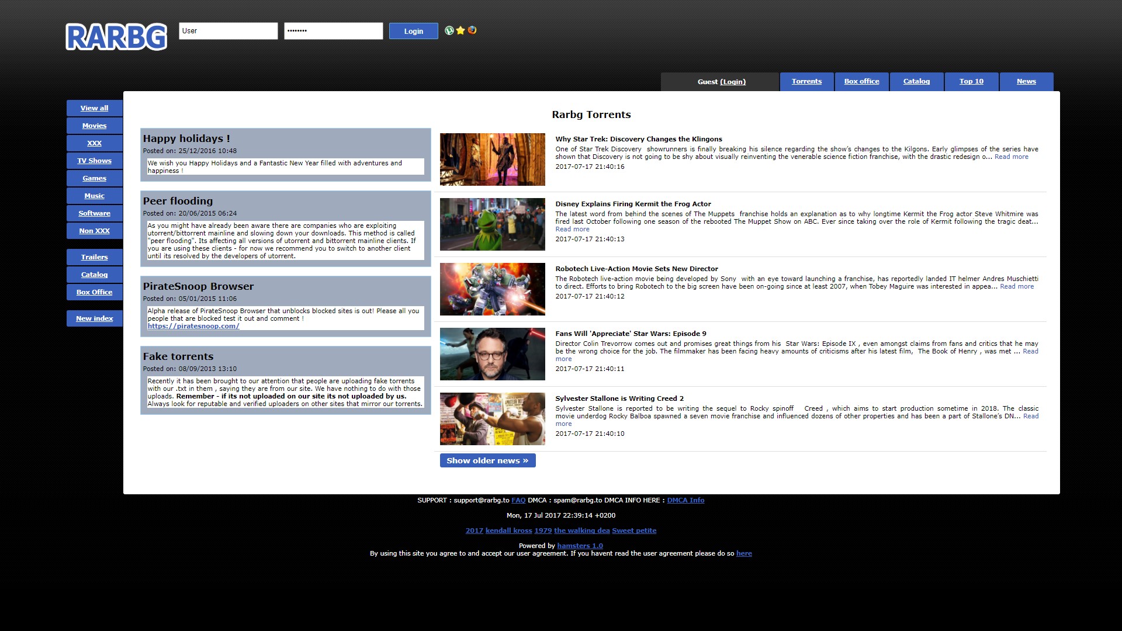Click the Box Office sidebar menu item
The width and height of the screenshot is (1122, 631).
coord(93,291)
